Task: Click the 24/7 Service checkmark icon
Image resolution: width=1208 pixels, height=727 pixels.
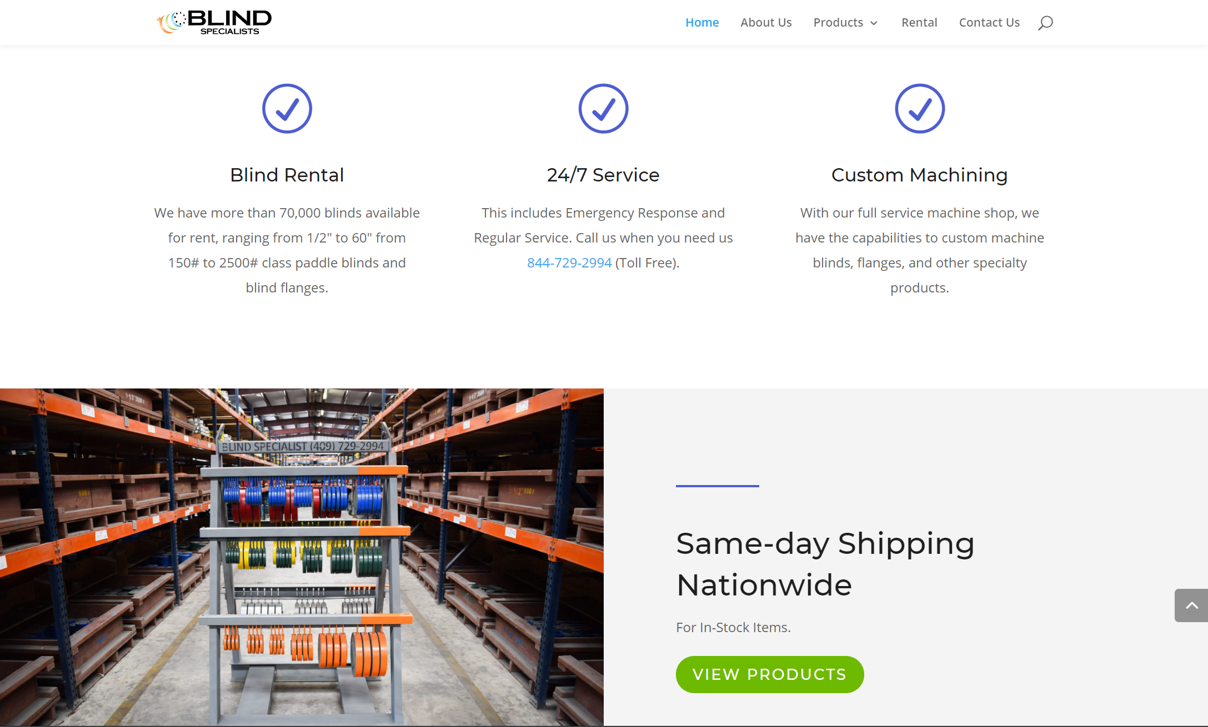Action: (x=603, y=109)
